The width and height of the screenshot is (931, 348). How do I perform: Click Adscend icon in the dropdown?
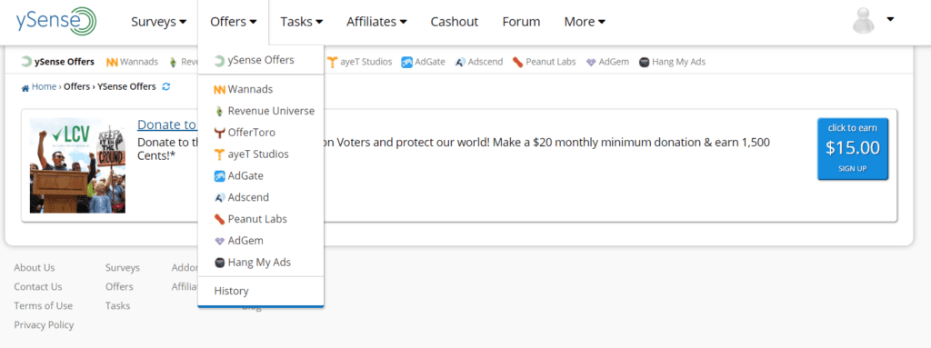pos(220,198)
